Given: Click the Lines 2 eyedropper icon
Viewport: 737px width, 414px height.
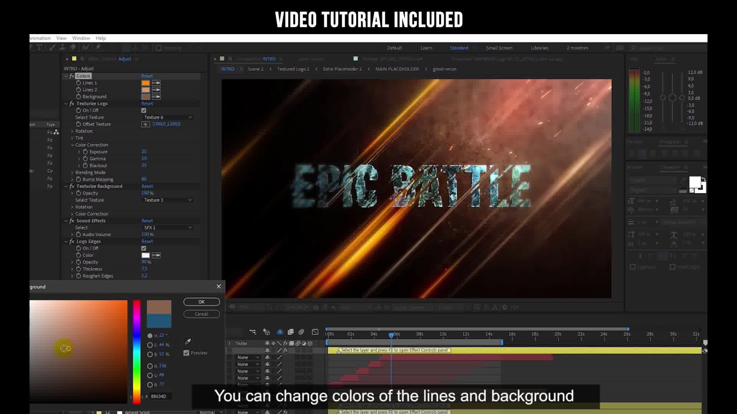Looking at the screenshot, I should (156, 90).
